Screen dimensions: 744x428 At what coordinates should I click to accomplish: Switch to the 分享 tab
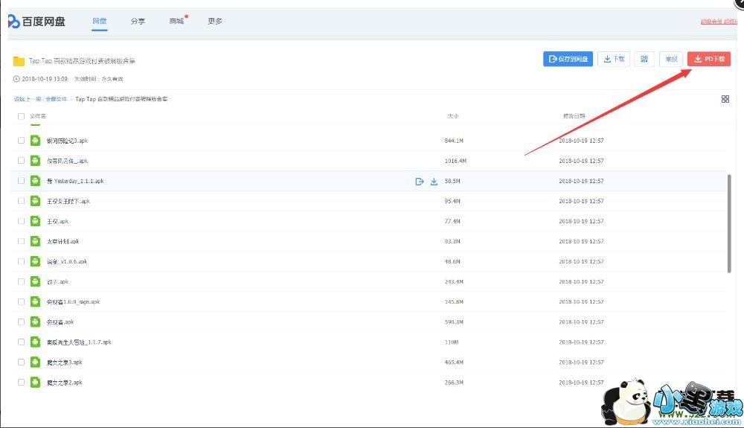(x=138, y=22)
